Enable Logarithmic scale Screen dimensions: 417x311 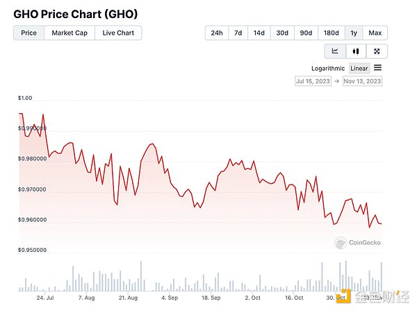point(329,68)
